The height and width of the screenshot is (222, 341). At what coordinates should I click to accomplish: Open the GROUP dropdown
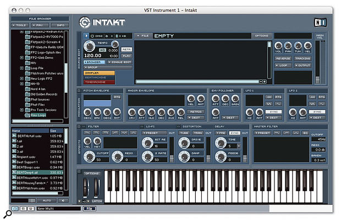coord(108,68)
